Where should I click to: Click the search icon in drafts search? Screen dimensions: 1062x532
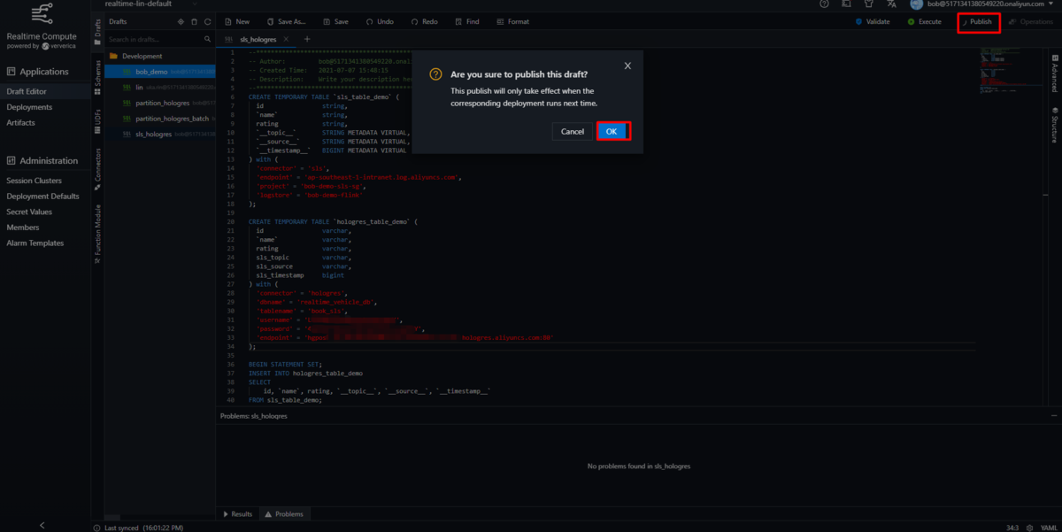207,40
